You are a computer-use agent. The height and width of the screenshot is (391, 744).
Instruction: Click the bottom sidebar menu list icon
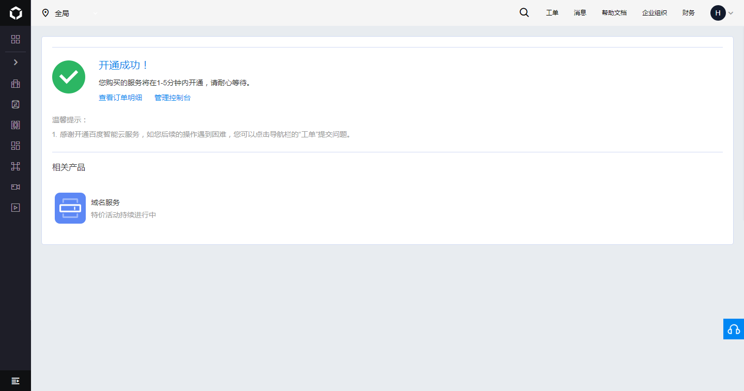tap(16, 381)
